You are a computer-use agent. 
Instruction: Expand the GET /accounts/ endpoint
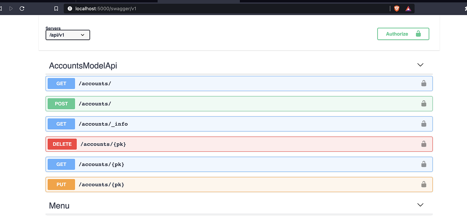[239, 83]
